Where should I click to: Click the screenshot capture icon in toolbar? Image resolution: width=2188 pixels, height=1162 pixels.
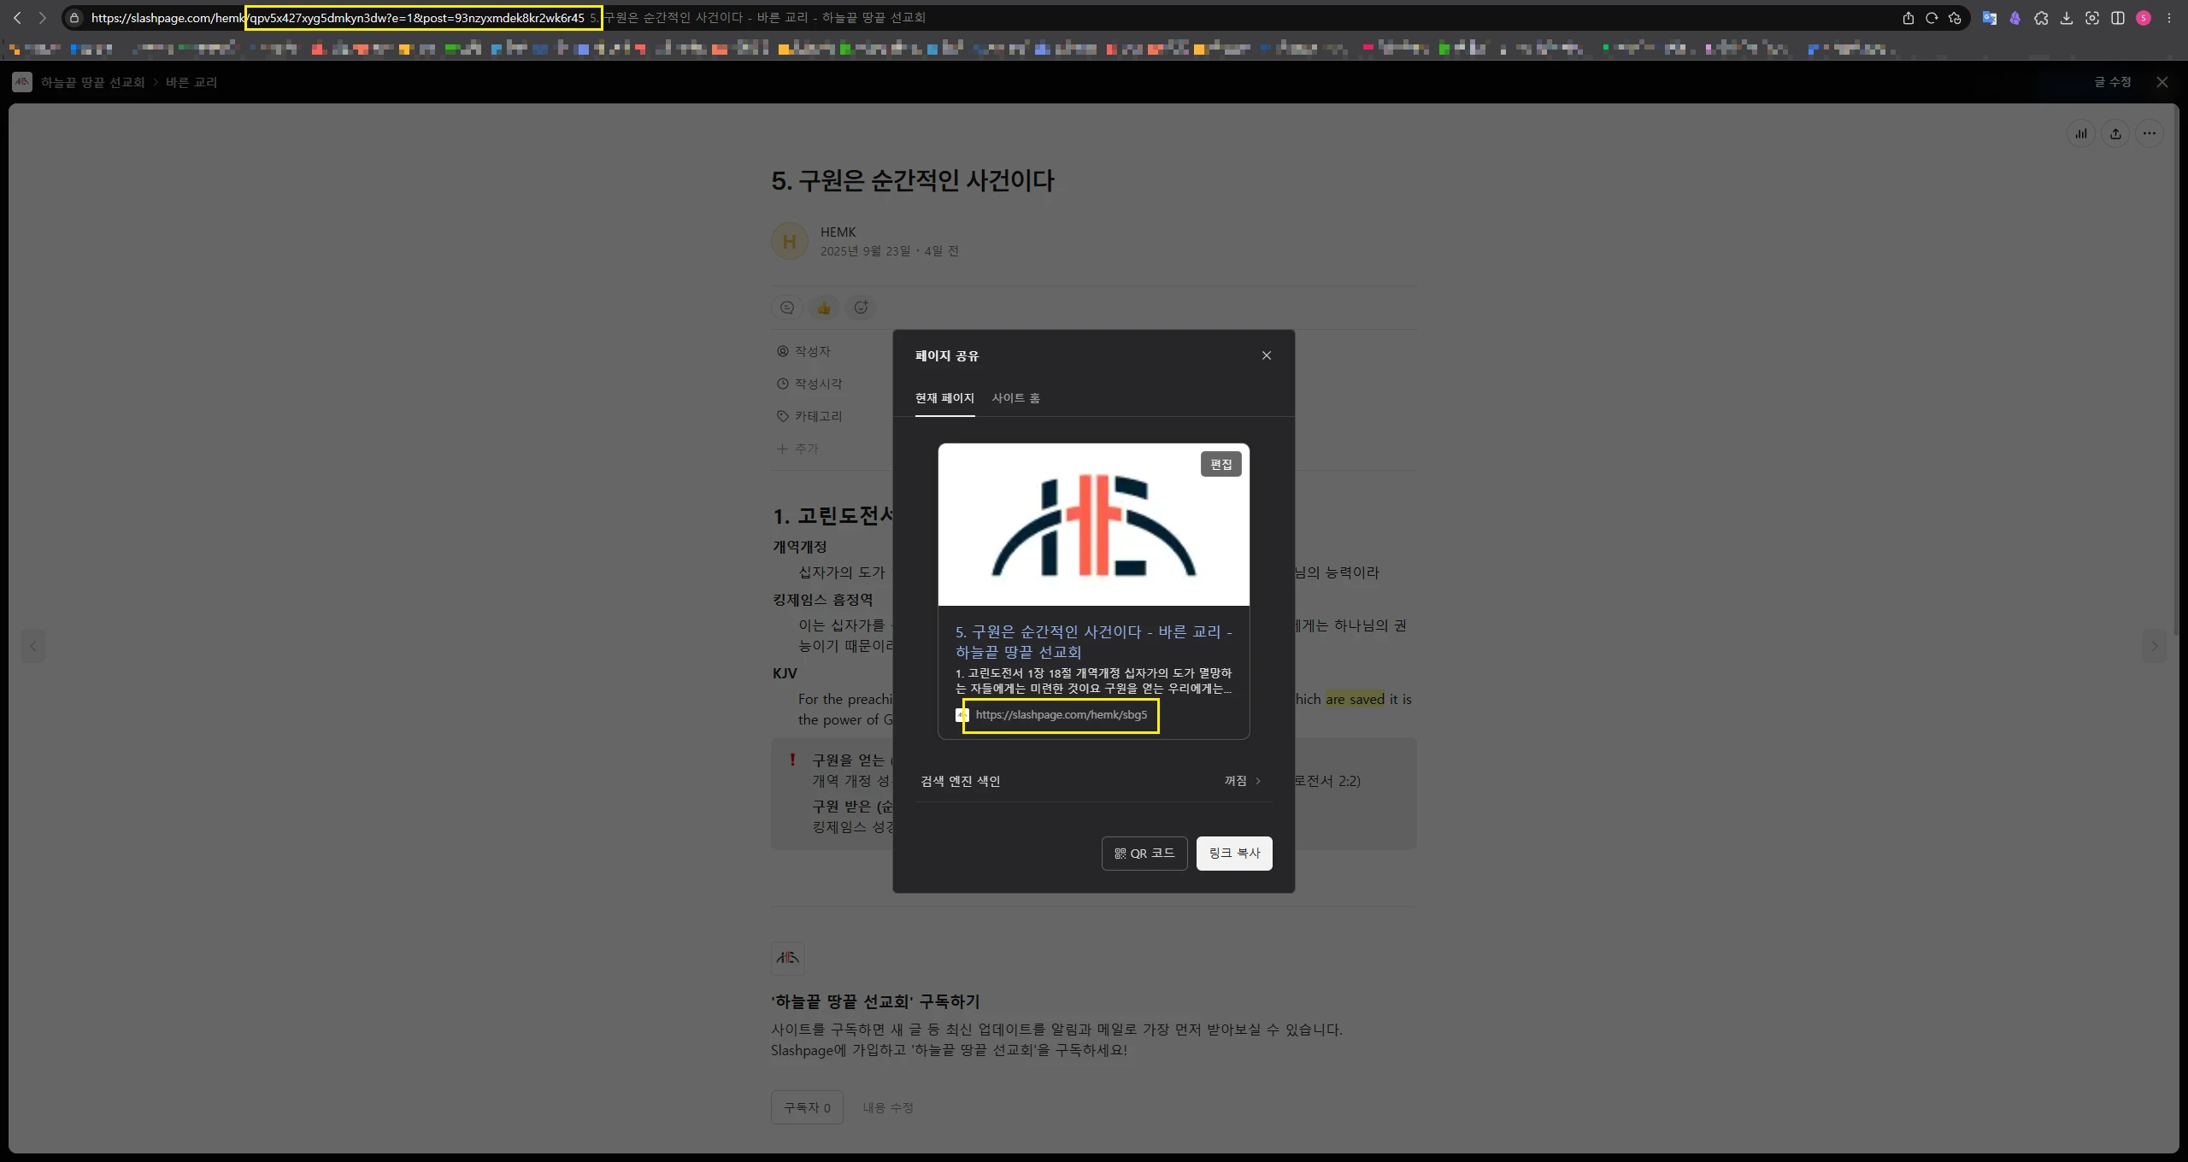2092,18
